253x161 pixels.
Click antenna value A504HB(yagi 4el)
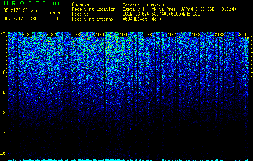[142, 19]
